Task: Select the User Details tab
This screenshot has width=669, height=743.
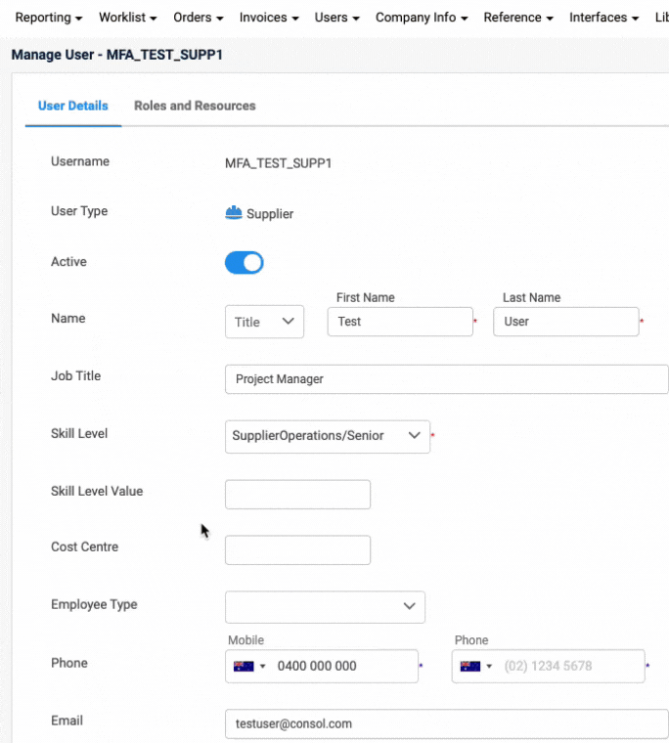Action: [x=73, y=106]
